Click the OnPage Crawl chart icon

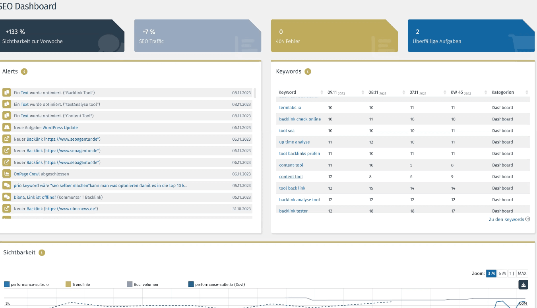[x=6, y=174]
